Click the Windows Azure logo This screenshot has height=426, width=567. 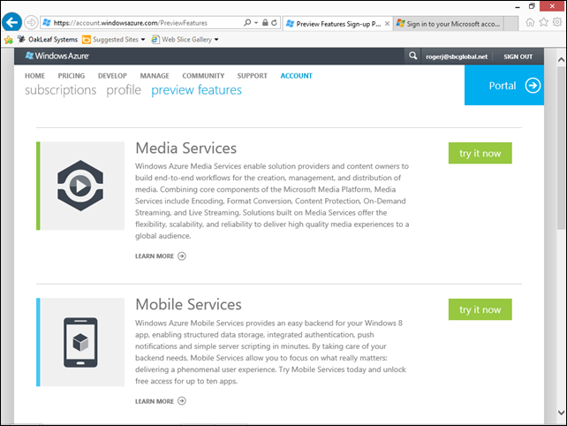coord(57,56)
